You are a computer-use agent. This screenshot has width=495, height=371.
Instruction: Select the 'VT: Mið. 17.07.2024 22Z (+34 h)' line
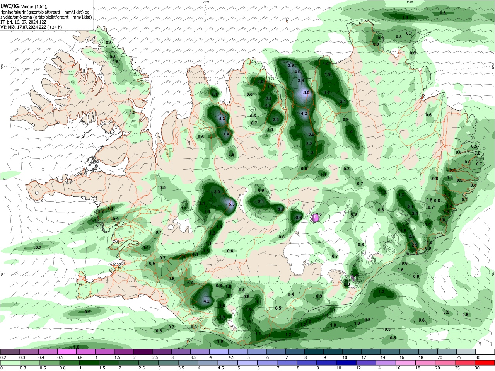point(31,27)
